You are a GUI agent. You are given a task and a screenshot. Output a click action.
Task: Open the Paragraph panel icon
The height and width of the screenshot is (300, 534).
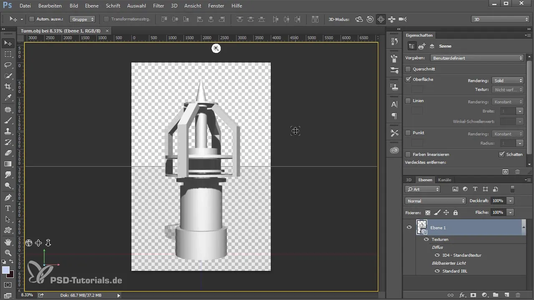click(394, 115)
